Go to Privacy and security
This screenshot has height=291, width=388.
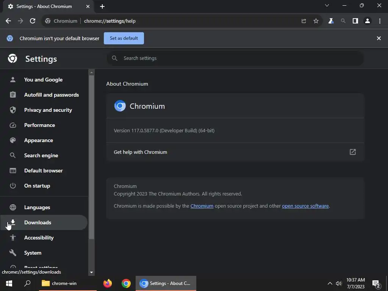[x=48, y=110]
